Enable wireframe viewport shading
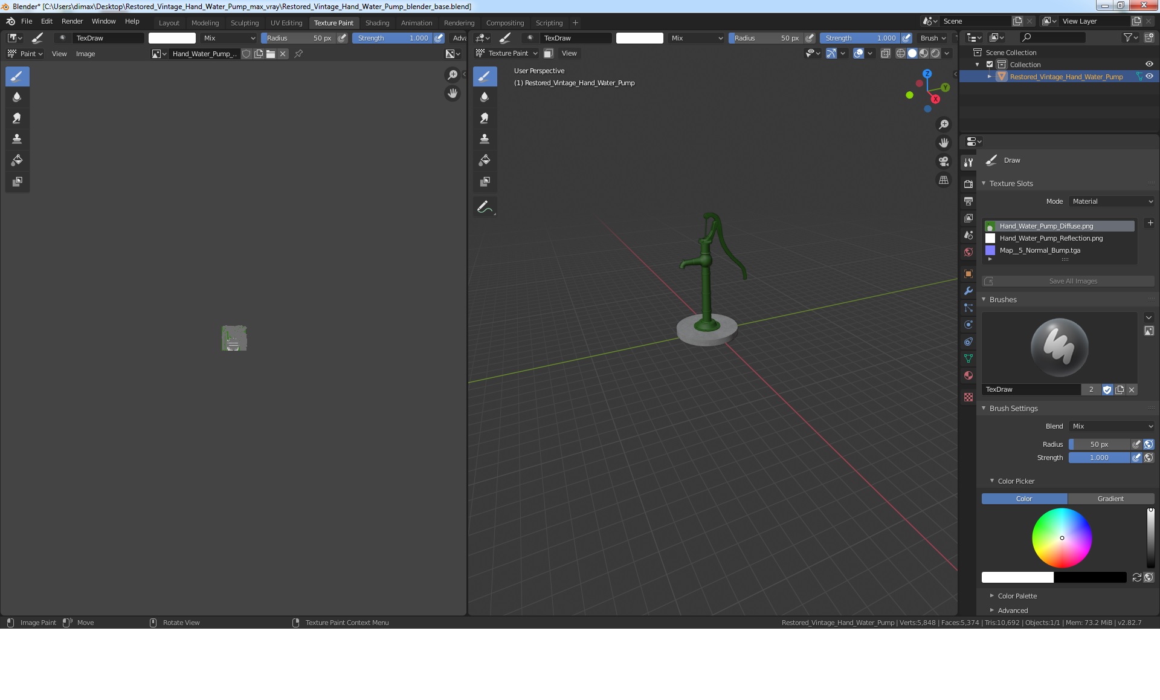Image resolution: width=1160 pixels, height=700 pixels. tap(900, 54)
